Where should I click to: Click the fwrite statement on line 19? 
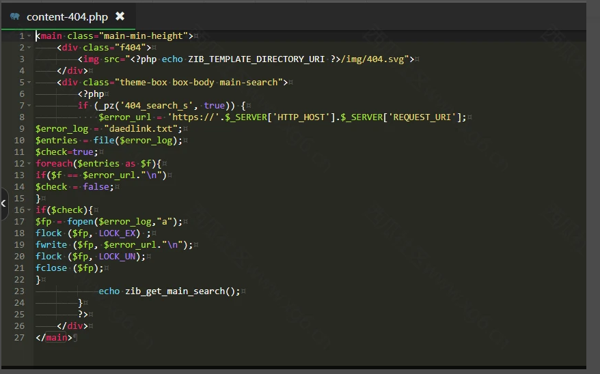pyautogui.click(x=52, y=244)
